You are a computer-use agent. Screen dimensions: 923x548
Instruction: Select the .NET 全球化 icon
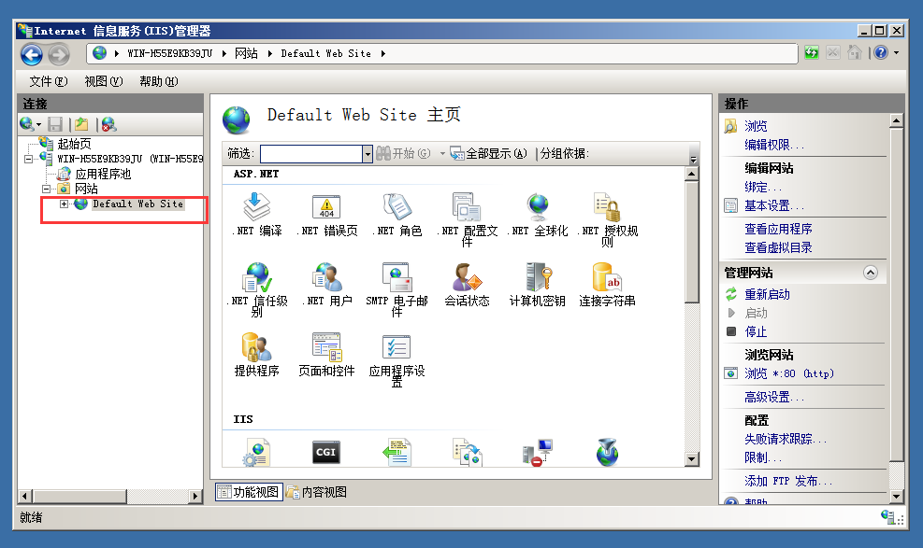536,207
